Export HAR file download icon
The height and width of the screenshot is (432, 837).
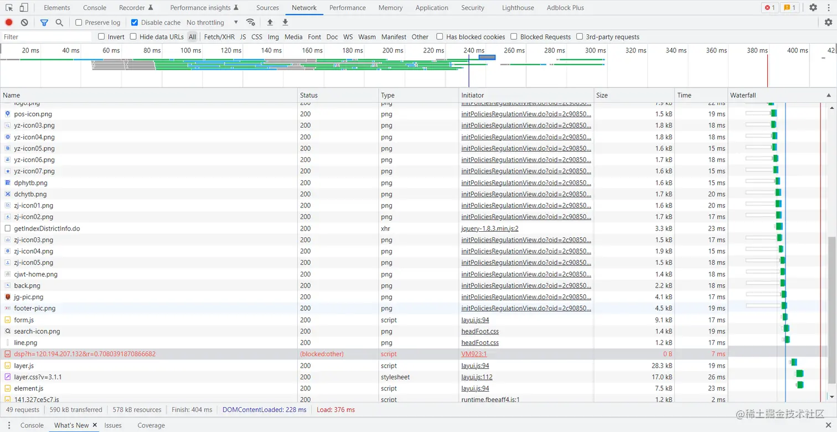click(285, 23)
